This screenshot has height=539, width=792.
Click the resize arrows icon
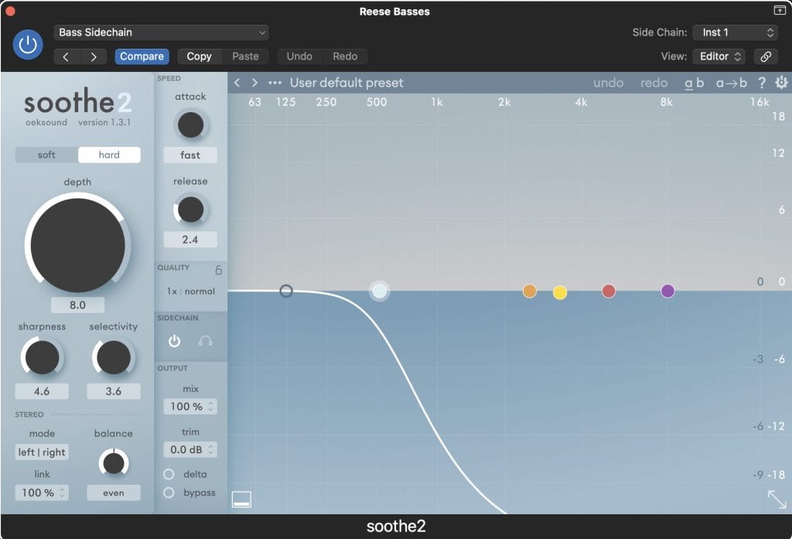[777, 499]
